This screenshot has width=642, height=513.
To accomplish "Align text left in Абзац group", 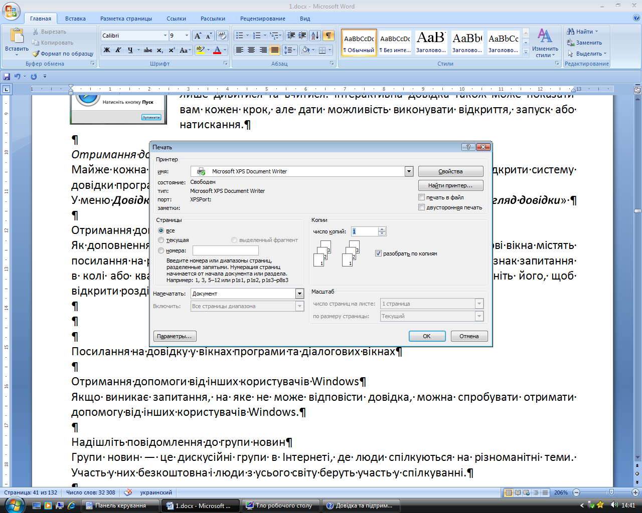I will point(239,50).
